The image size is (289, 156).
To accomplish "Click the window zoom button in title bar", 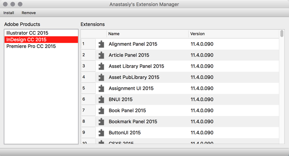I will 20,4.
